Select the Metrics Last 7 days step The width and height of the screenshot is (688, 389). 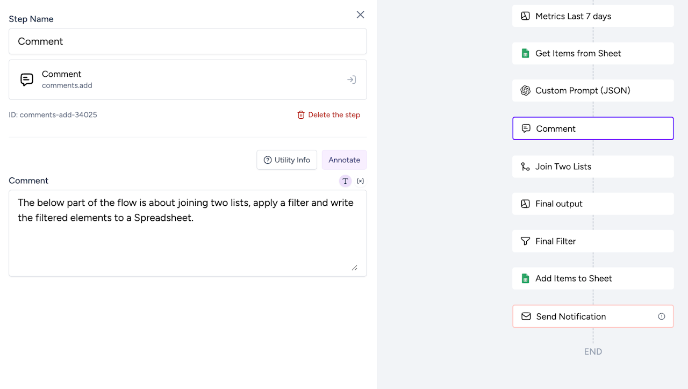593,16
